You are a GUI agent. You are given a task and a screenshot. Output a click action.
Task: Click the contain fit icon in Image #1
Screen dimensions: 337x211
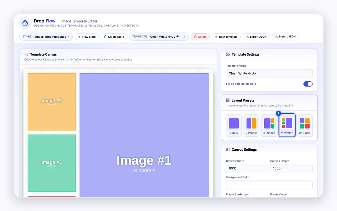coord(135,170)
